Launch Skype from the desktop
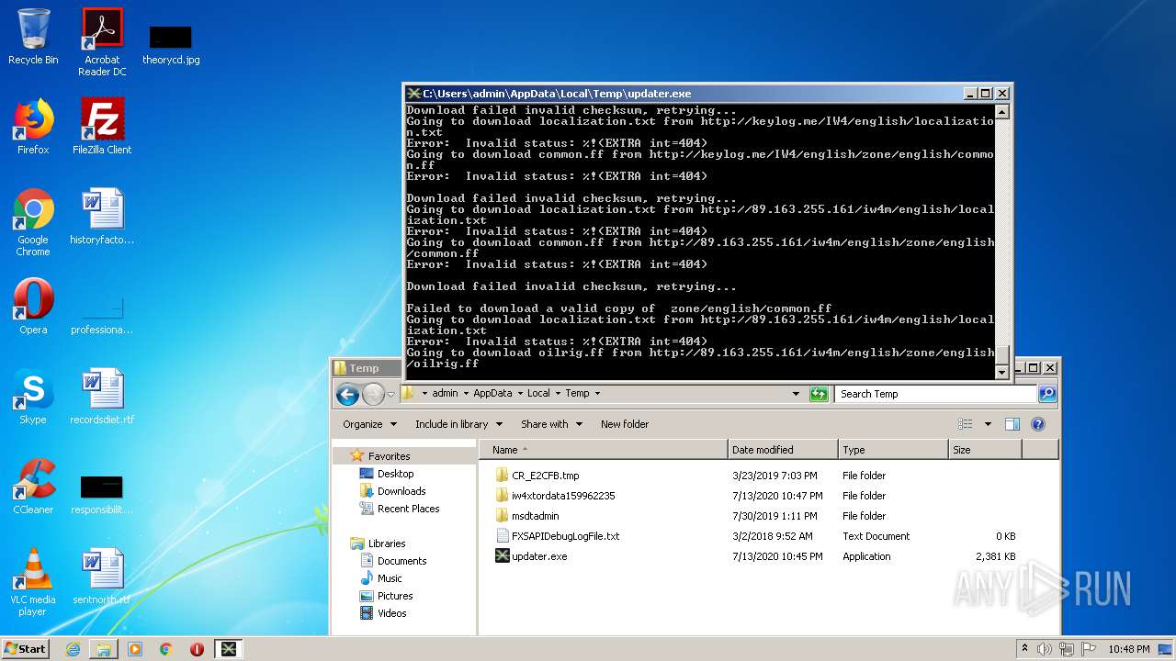 pyautogui.click(x=33, y=397)
